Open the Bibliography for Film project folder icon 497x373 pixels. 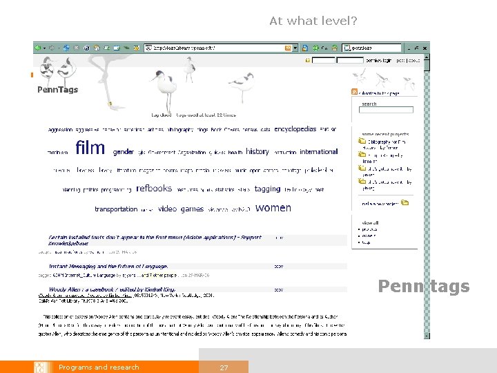362,141
